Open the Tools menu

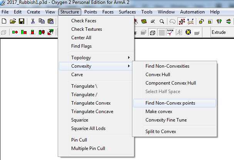tap(147, 12)
